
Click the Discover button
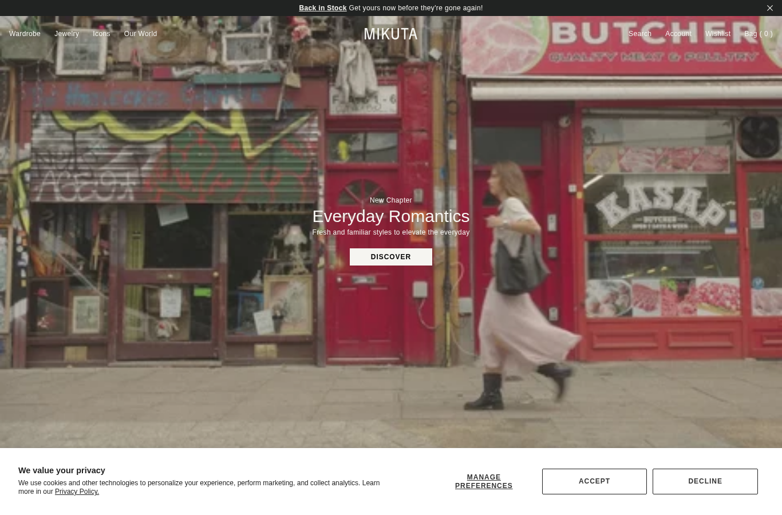tap(391, 257)
